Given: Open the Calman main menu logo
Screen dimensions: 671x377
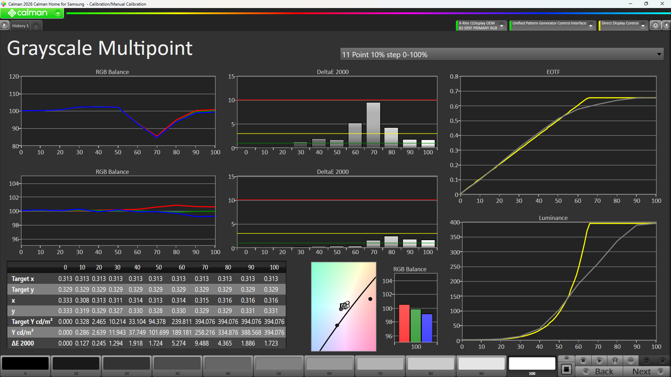Looking at the screenshot, I should [x=27, y=13].
